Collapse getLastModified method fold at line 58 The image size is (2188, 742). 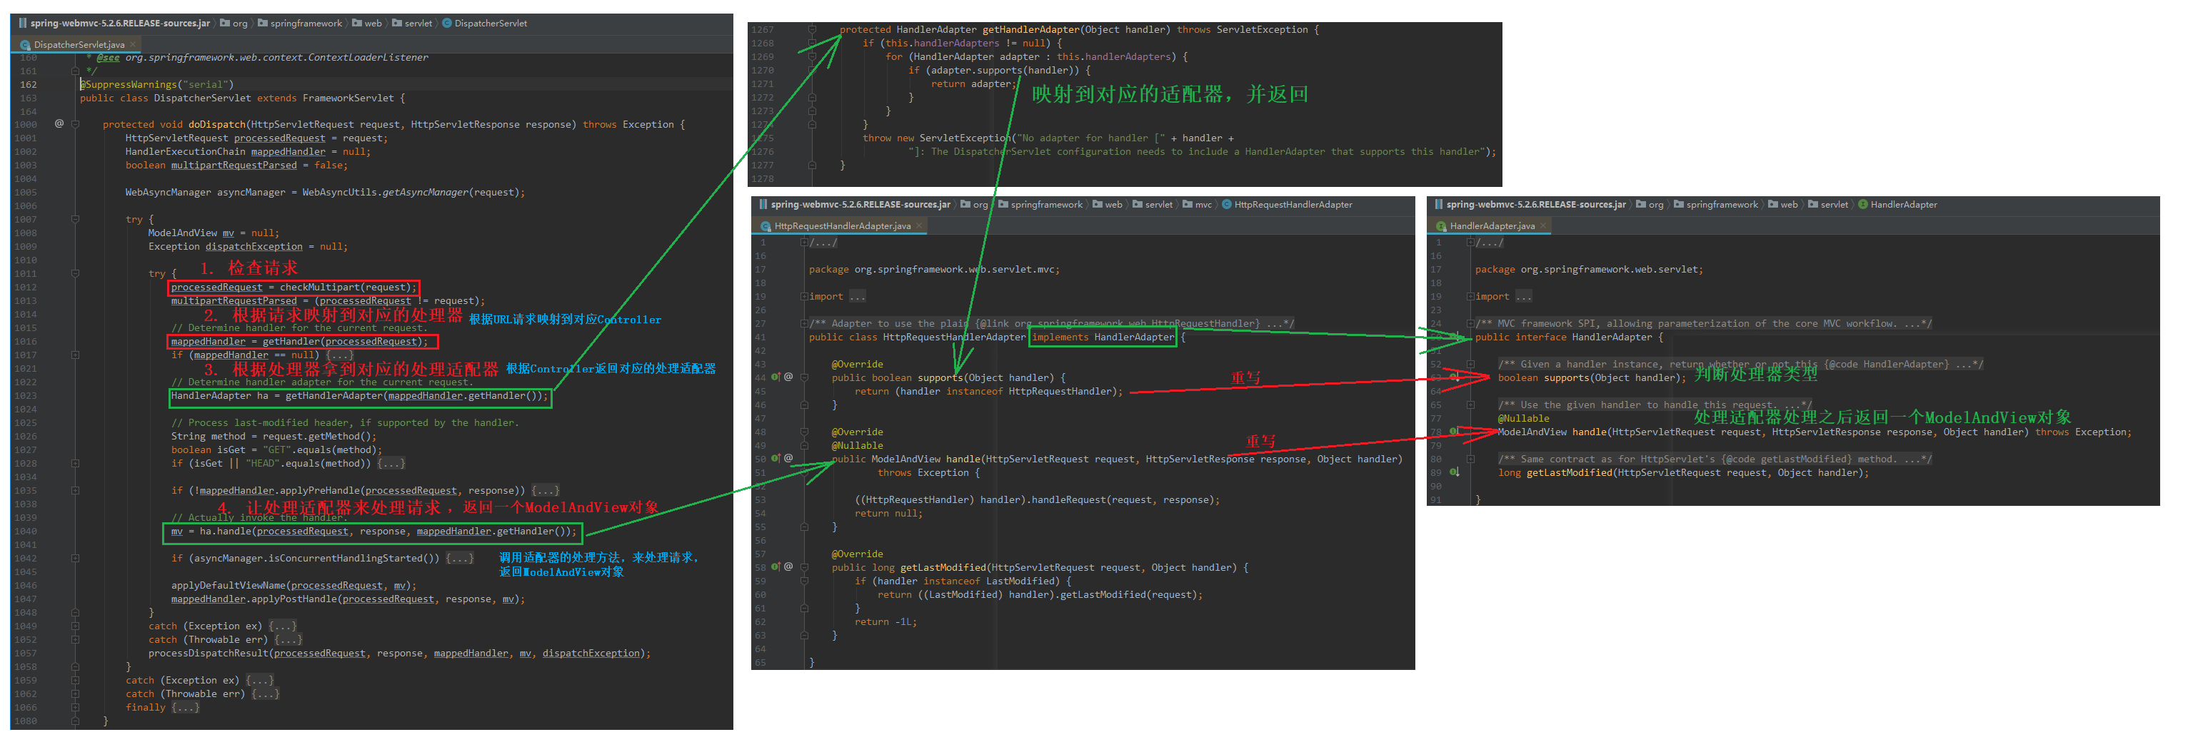point(803,567)
